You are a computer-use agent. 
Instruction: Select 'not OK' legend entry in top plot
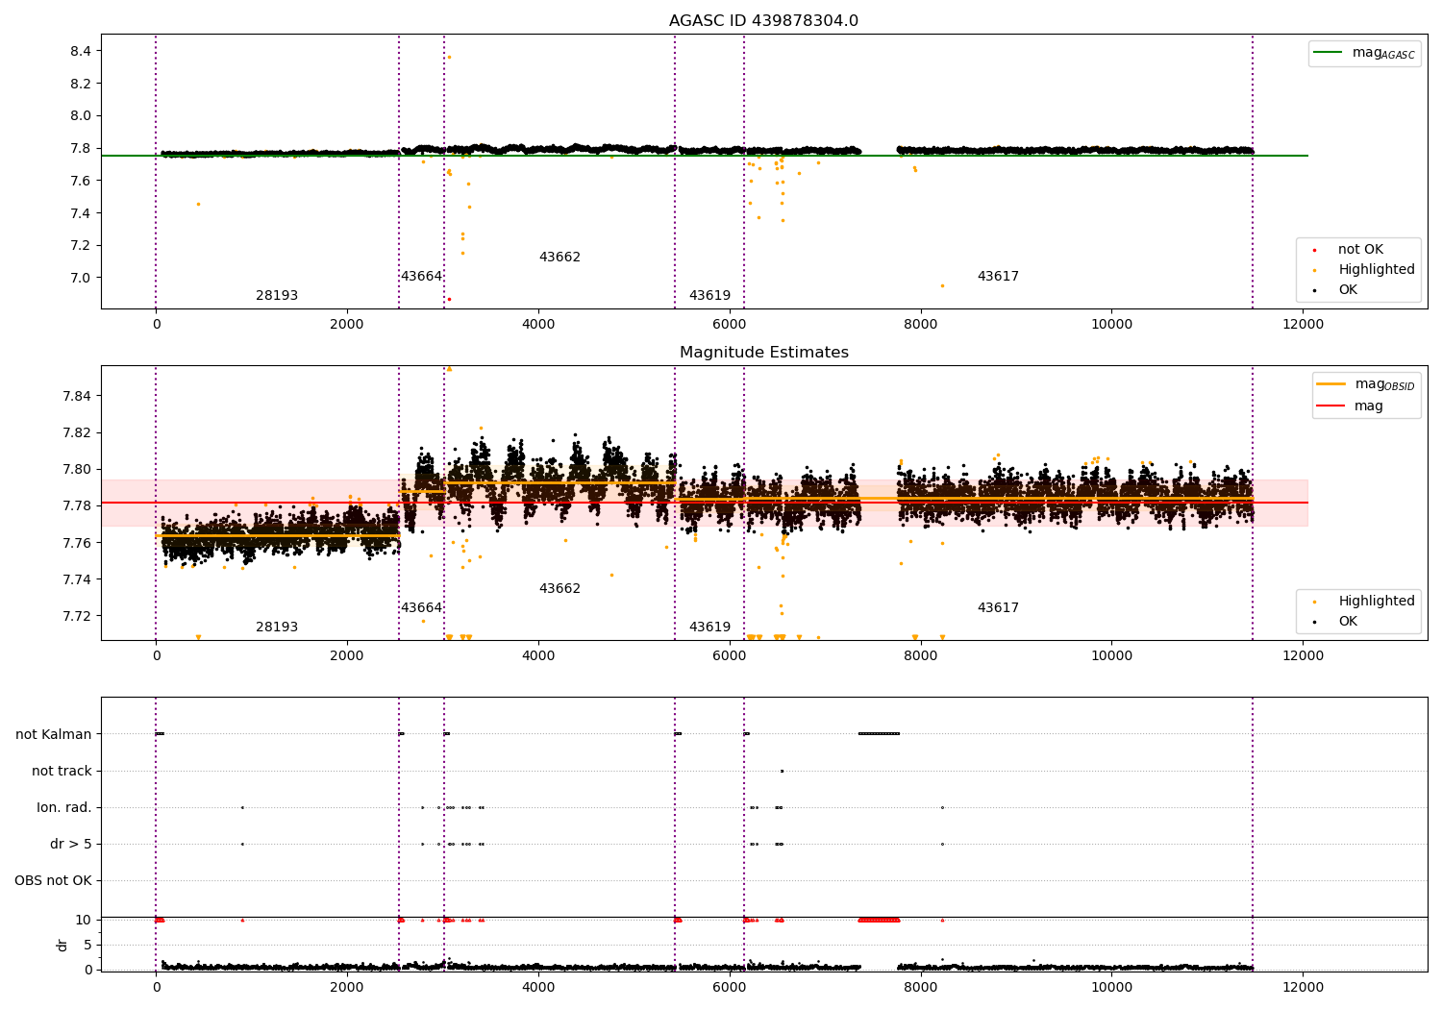pos(1360,250)
